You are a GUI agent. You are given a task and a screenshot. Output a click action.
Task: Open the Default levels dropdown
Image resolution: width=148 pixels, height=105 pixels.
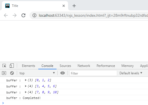131,73
